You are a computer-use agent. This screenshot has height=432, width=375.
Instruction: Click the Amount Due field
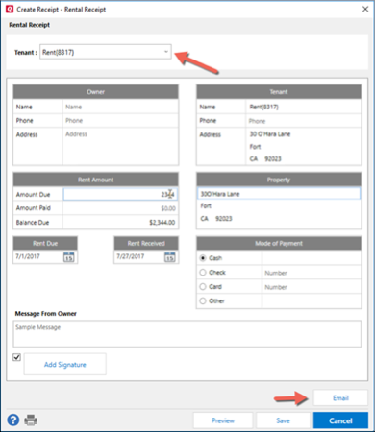120,194
